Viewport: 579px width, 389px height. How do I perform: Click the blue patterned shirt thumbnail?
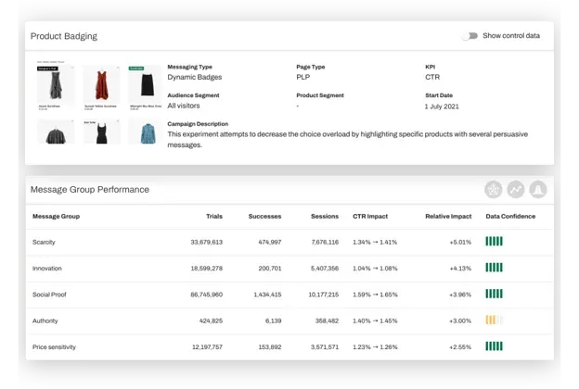[x=147, y=132]
